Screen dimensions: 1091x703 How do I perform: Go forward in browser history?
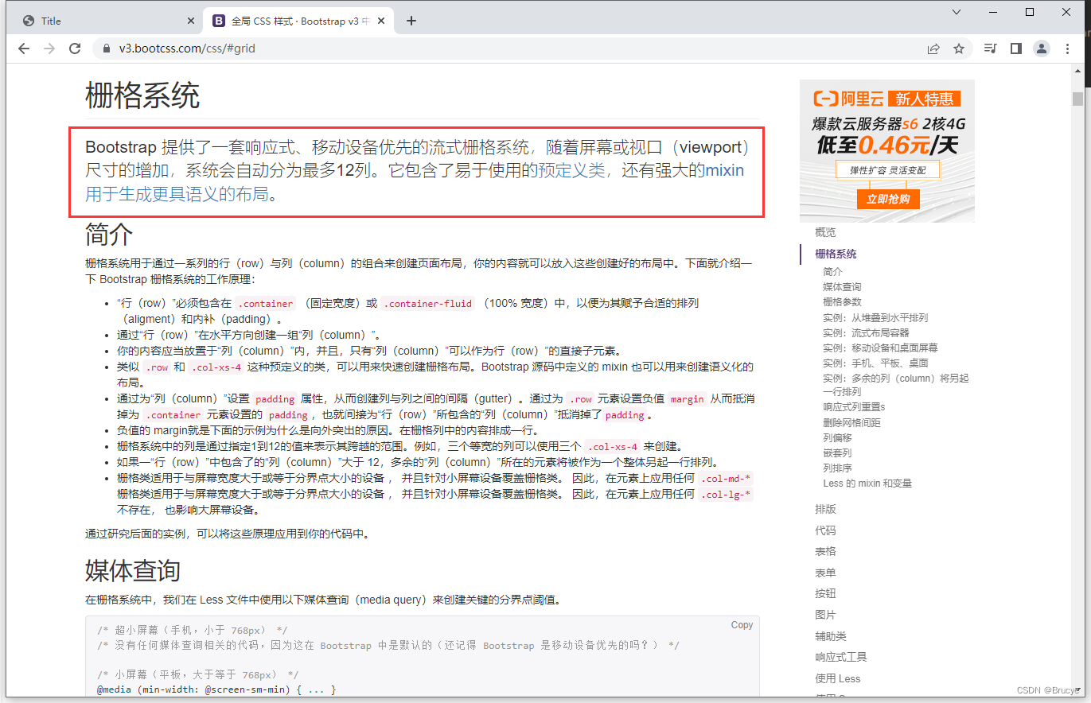49,49
